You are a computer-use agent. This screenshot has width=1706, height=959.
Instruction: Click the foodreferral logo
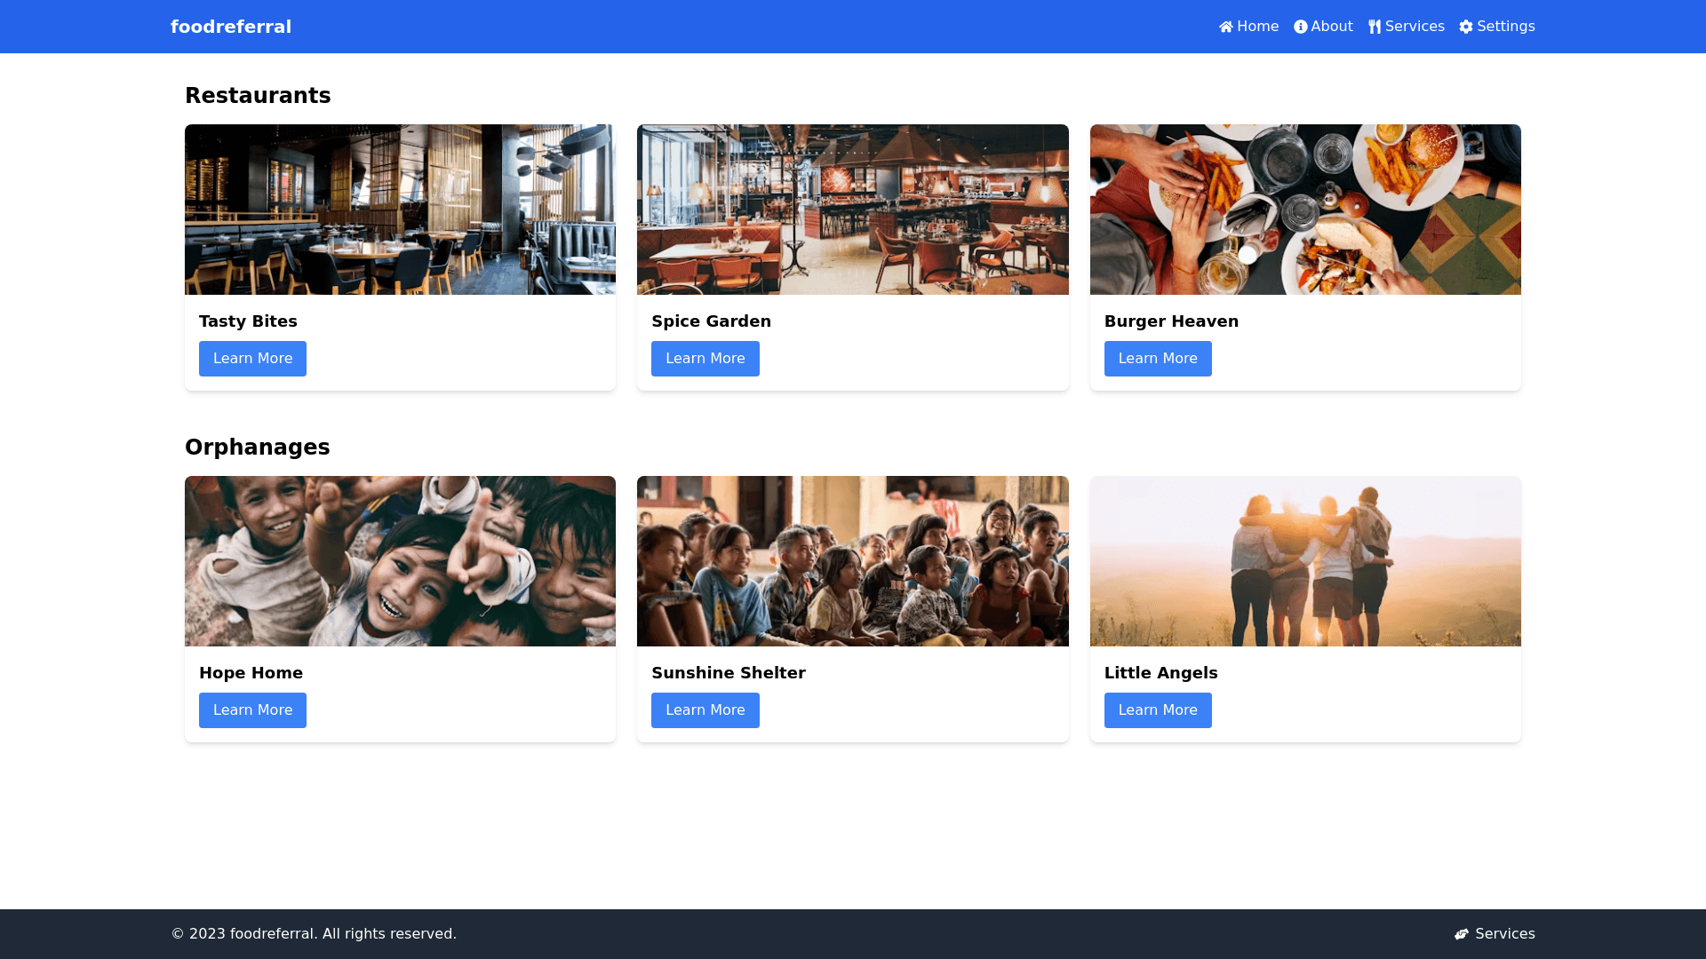coord(231,27)
